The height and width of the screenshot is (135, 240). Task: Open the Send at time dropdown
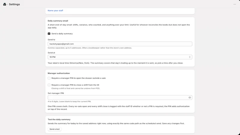coord(120,57)
